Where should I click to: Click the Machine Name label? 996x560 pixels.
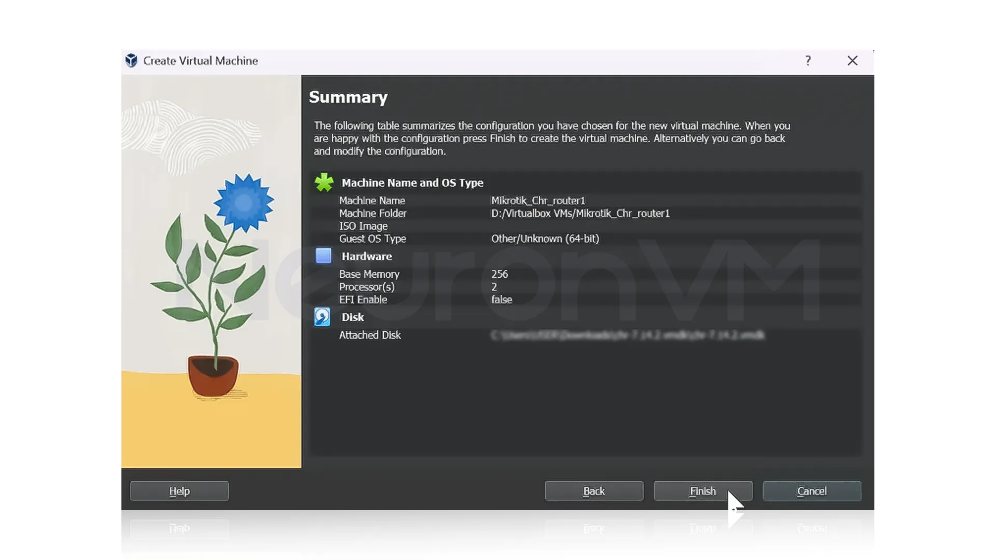(372, 201)
